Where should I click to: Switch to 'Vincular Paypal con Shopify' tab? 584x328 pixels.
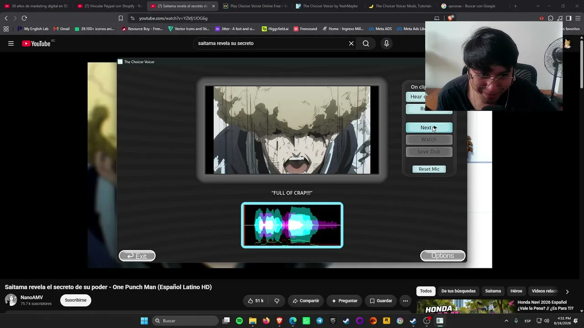tap(110, 6)
